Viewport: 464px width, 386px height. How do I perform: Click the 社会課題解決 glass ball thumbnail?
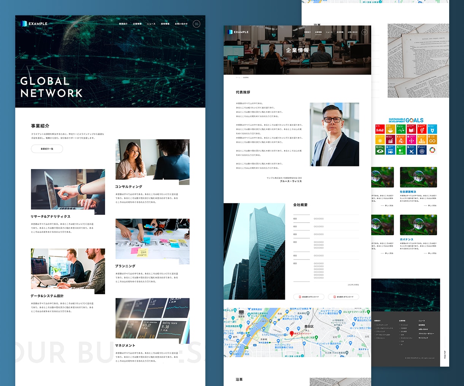(x=418, y=177)
